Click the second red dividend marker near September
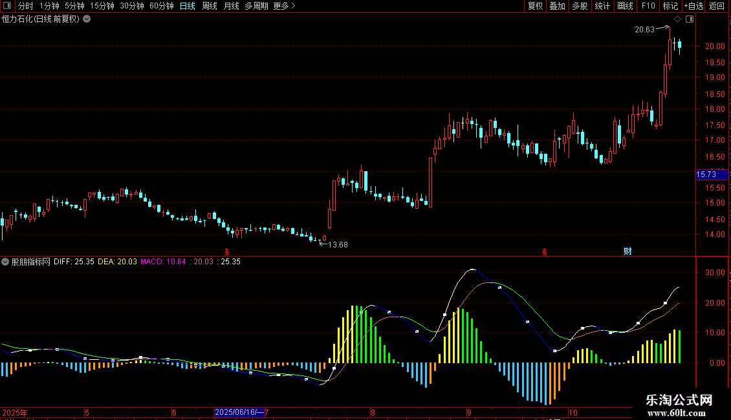This screenshot has width=731, height=420. tap(545, 251)
